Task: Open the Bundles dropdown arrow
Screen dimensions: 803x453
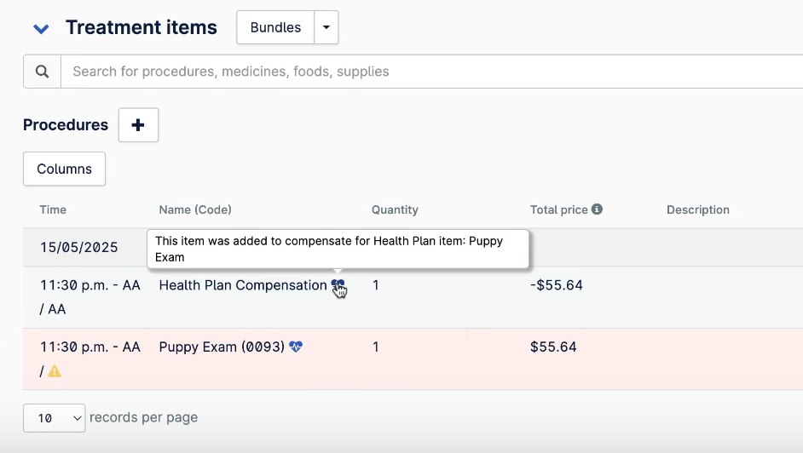Action: point(326,27)
